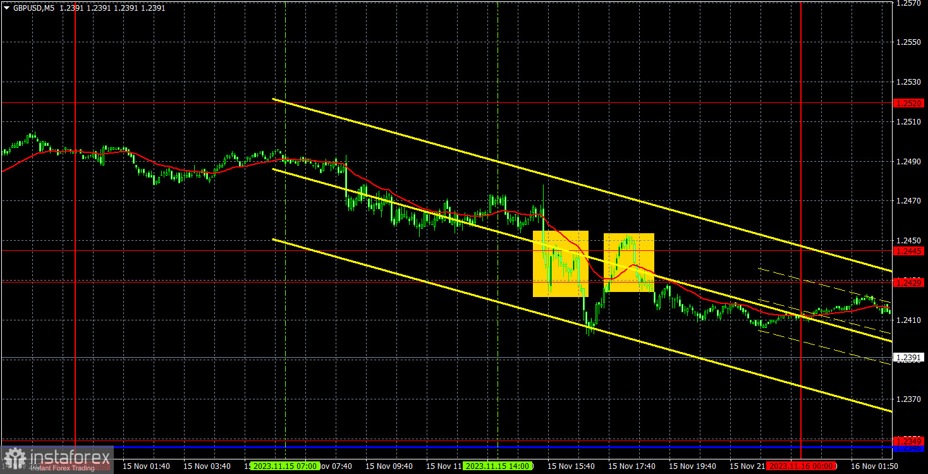The width and height of the screenshot is (928, 474).
Task: Click the 1.2490 price axis label
Action: click(x=909, y=162)
